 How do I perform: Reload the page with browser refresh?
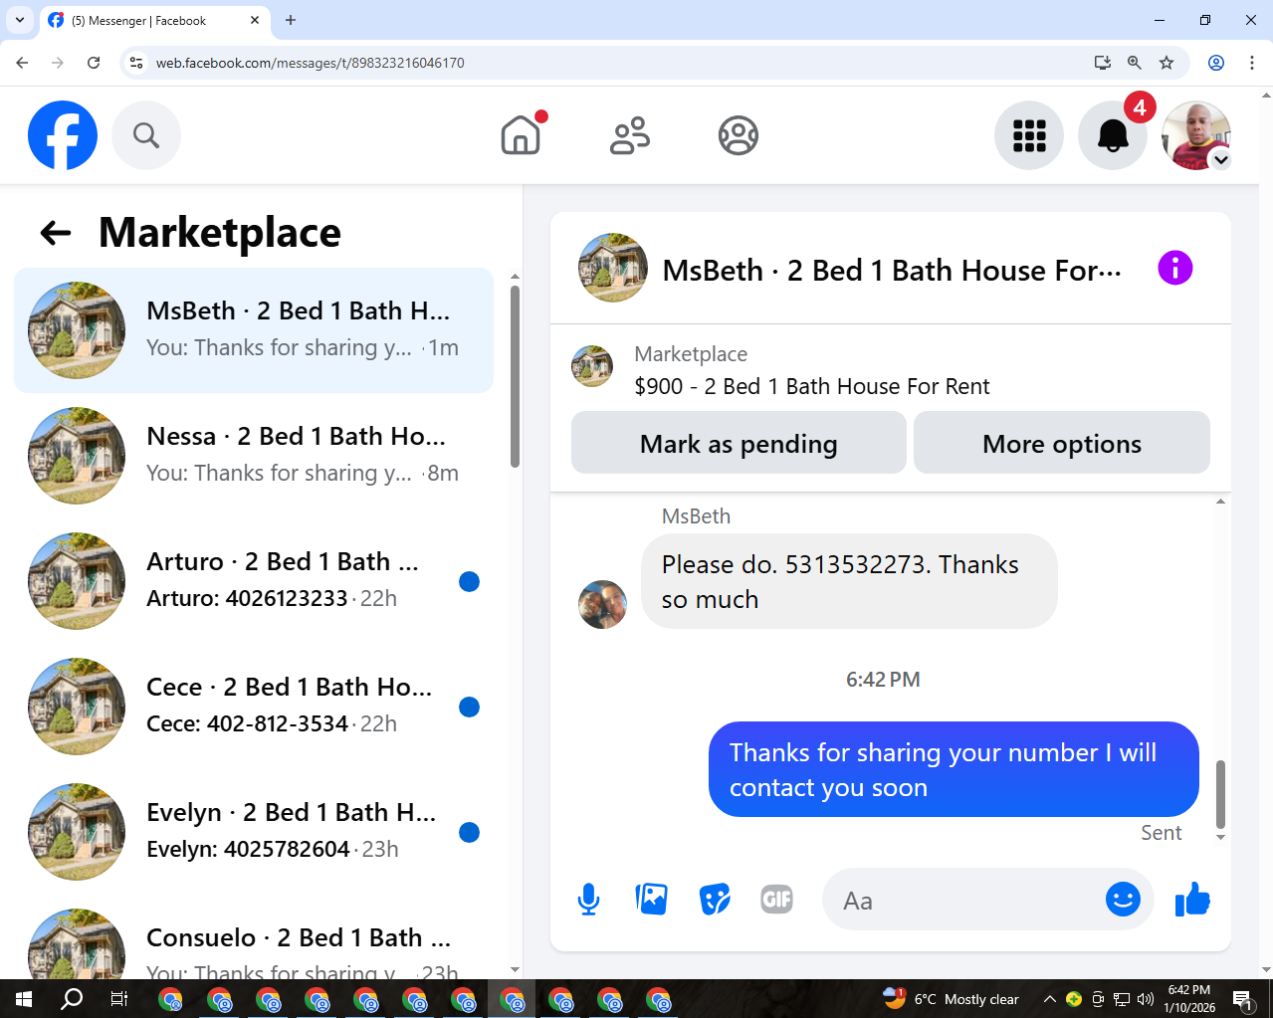click(94, 63)
